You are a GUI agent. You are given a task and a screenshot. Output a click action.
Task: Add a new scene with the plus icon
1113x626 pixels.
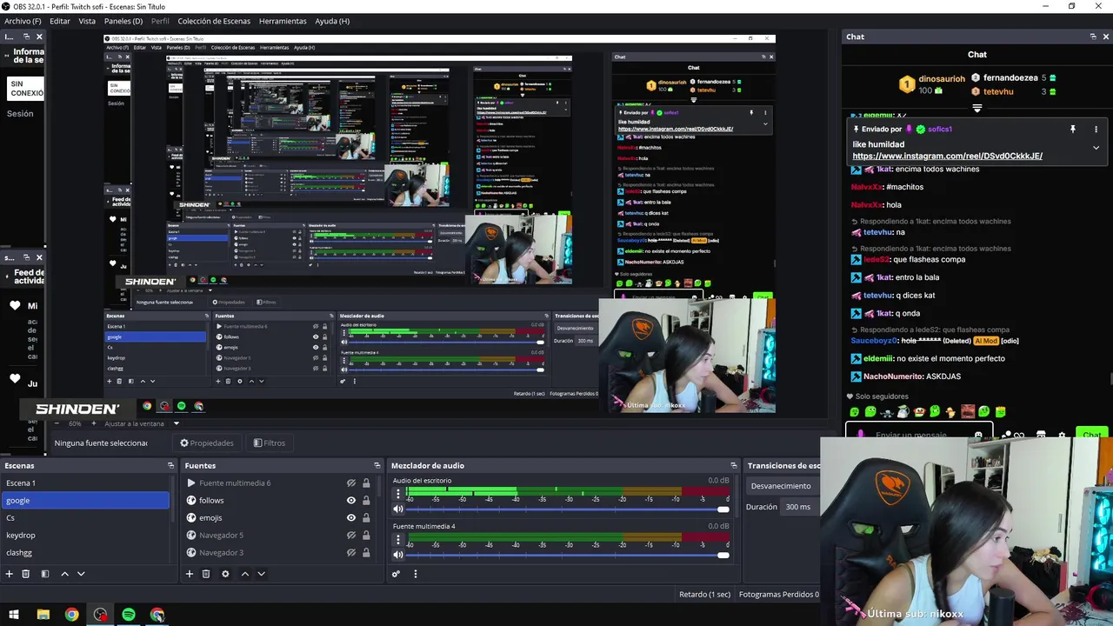pyautogui.click(x=10, y=574)
